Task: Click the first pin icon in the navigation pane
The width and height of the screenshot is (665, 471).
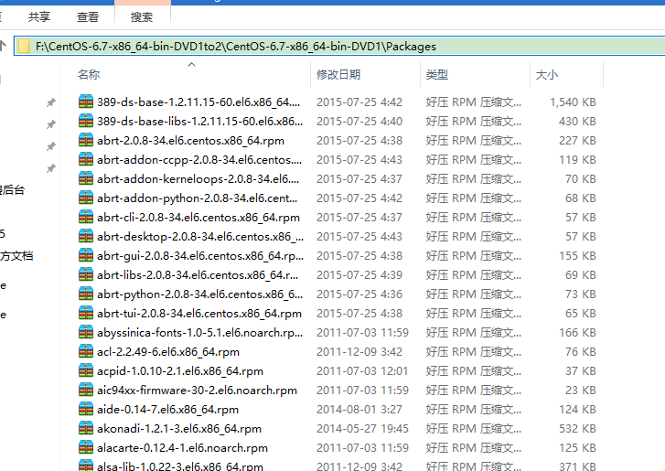Action: 51,102
